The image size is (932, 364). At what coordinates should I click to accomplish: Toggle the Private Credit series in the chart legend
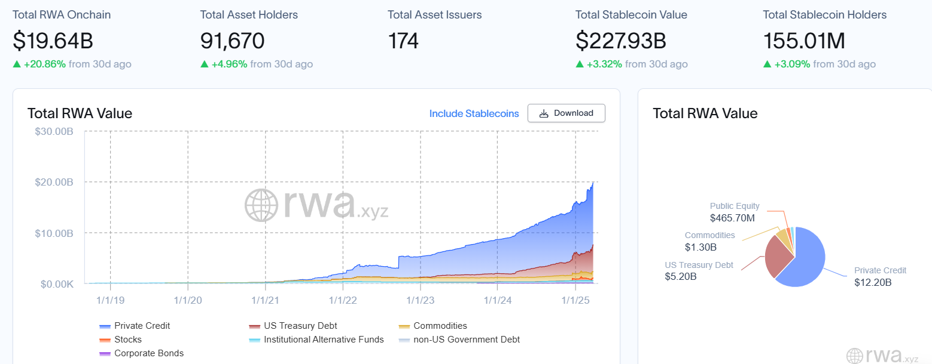(x=142, y=326)
